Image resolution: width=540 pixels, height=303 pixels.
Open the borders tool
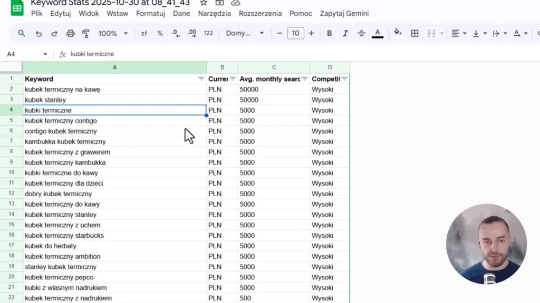click(x=414, y=33)
